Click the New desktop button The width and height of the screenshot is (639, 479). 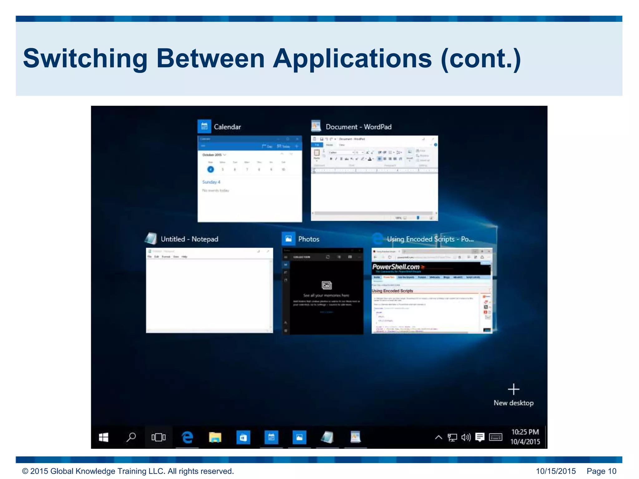coord(514,395)
